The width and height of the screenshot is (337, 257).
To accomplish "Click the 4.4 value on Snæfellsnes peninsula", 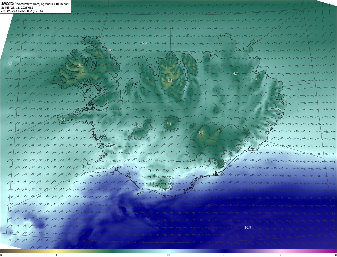I will [63, 119].
